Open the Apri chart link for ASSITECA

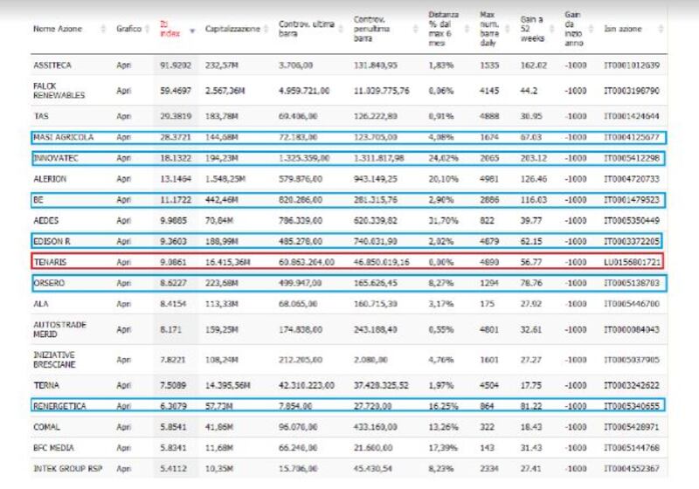123,65
